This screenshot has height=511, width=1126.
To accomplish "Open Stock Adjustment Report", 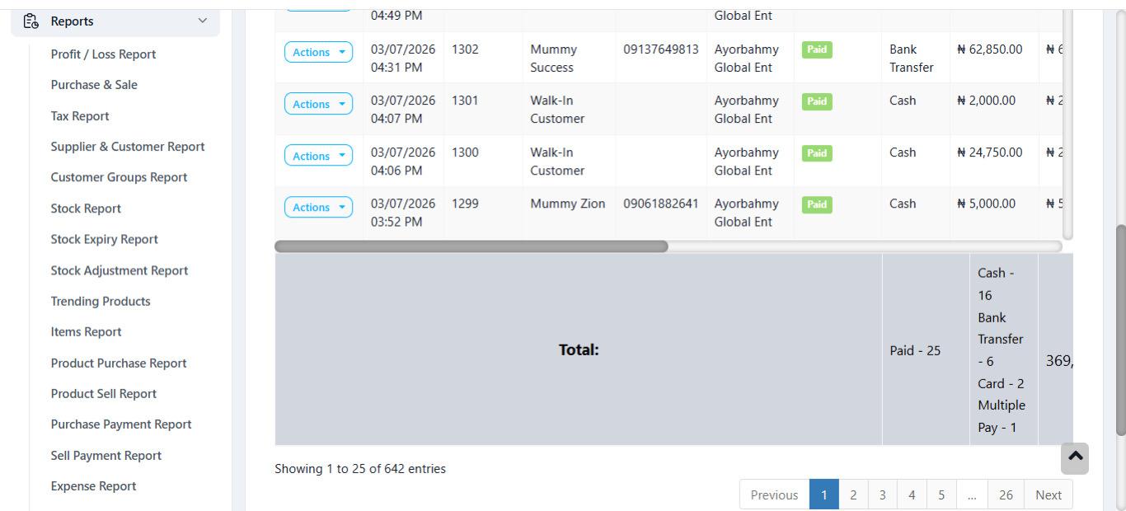I will 120,270.
